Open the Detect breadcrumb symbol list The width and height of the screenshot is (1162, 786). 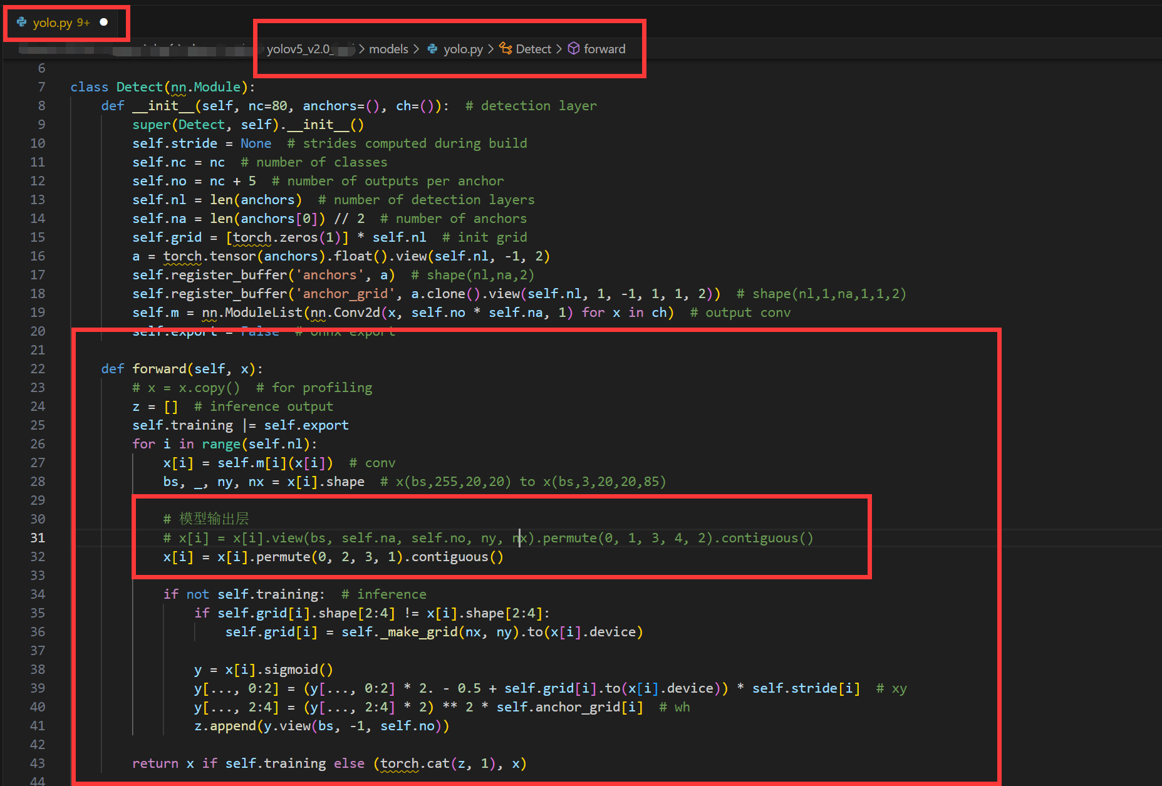pyautogui.click(x=533, y=49)
